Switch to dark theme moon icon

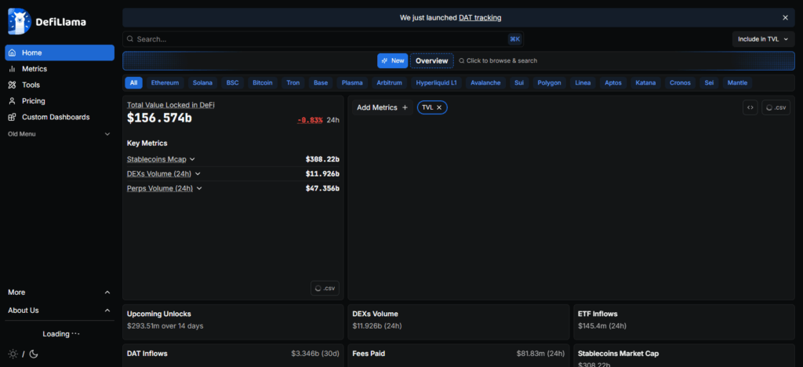pos(34,354)
